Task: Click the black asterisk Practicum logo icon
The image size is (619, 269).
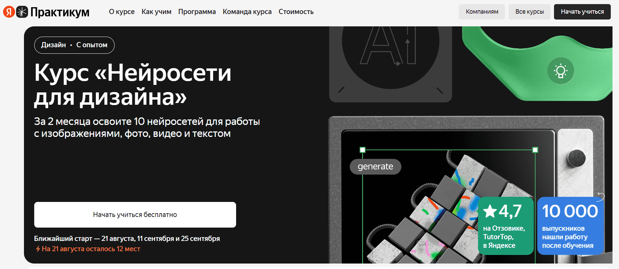Action: pos(22,12)
